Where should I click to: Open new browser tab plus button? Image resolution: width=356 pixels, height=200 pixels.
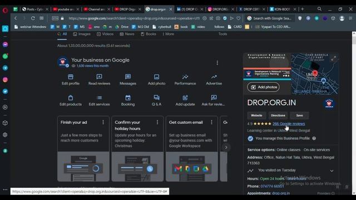302,9
